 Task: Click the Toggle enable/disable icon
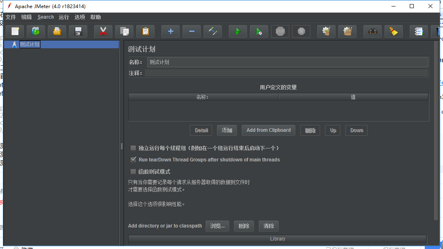click(213, 31)
